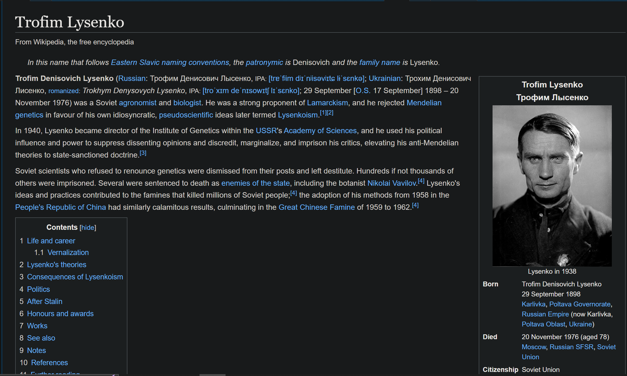Open the Poltava Oblast link

click(x=544, y=324)
